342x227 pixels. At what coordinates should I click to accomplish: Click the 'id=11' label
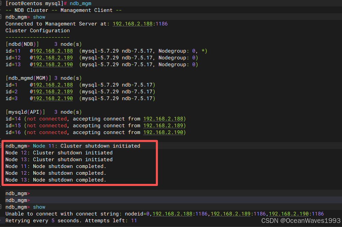coord(13,51)
